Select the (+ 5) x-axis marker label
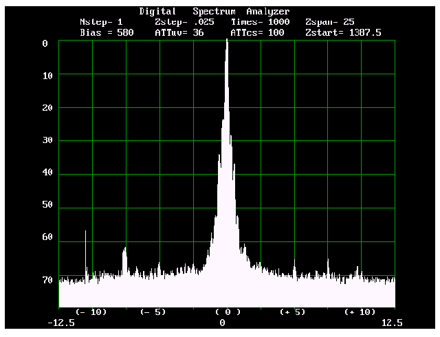 click(x=292, y=312)
